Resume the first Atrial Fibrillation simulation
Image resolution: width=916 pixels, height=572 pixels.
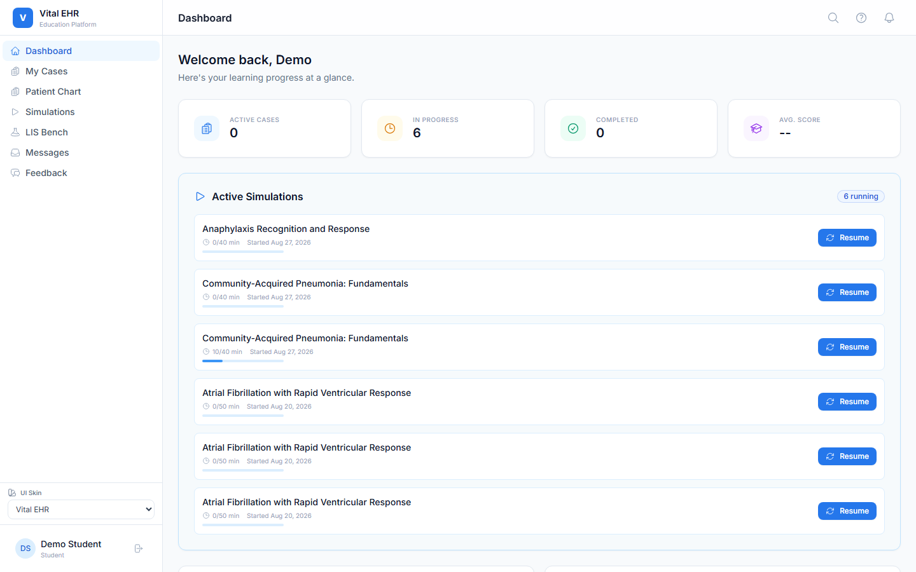pos(847,402)
